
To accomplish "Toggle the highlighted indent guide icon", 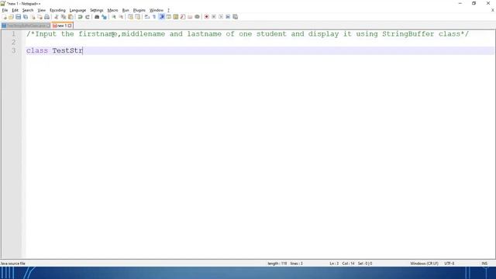I will (162, 17).
